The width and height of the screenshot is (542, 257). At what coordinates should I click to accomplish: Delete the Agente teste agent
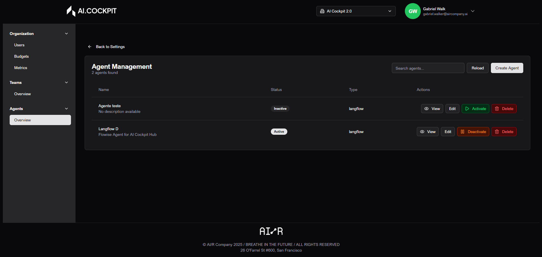click(x=504, y=109)
